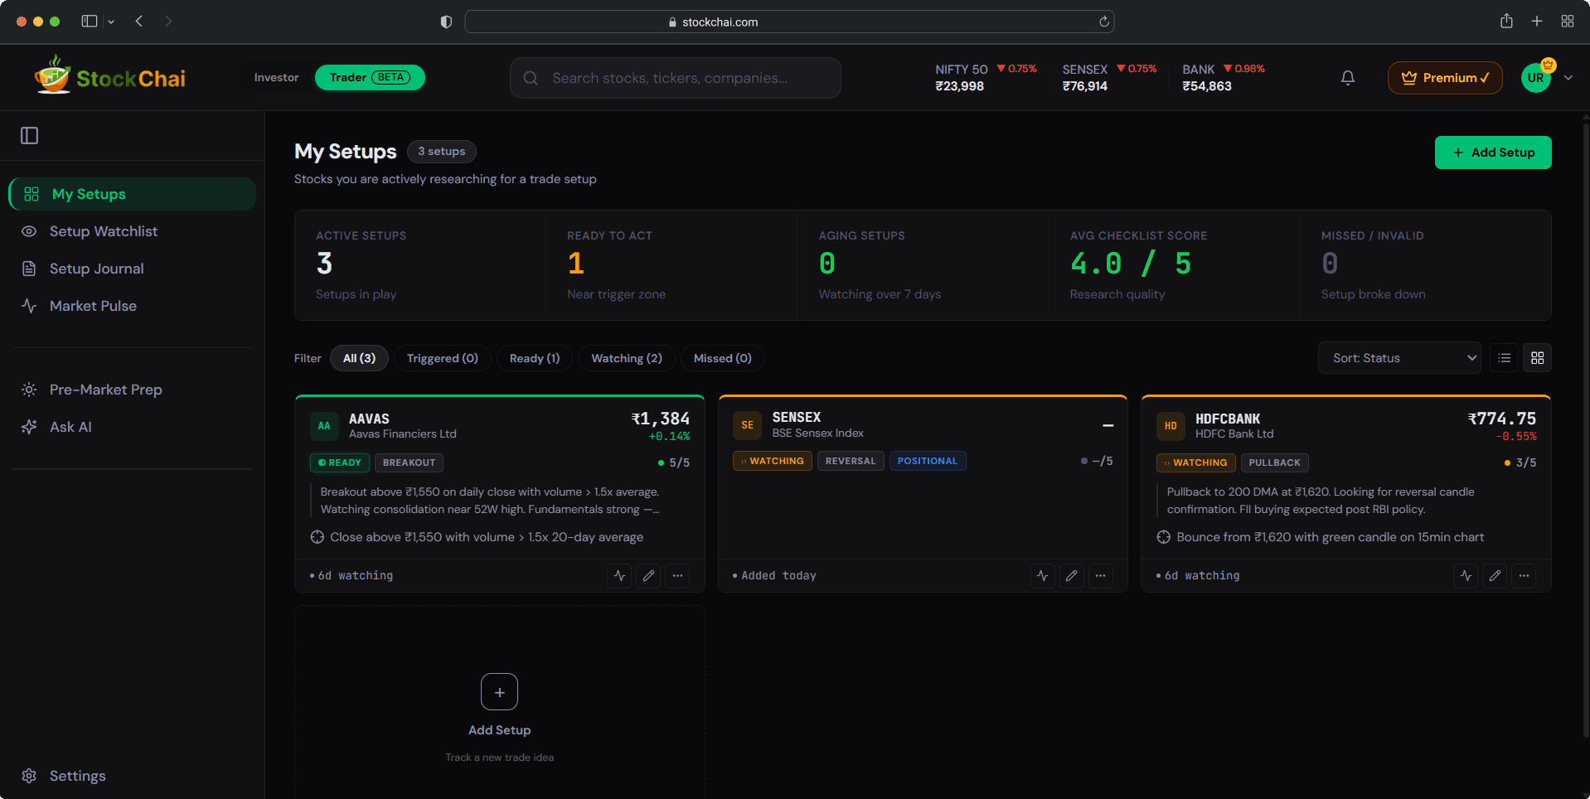Focus the stock search field
1590x799 pixels.
[x=676, y=78]
